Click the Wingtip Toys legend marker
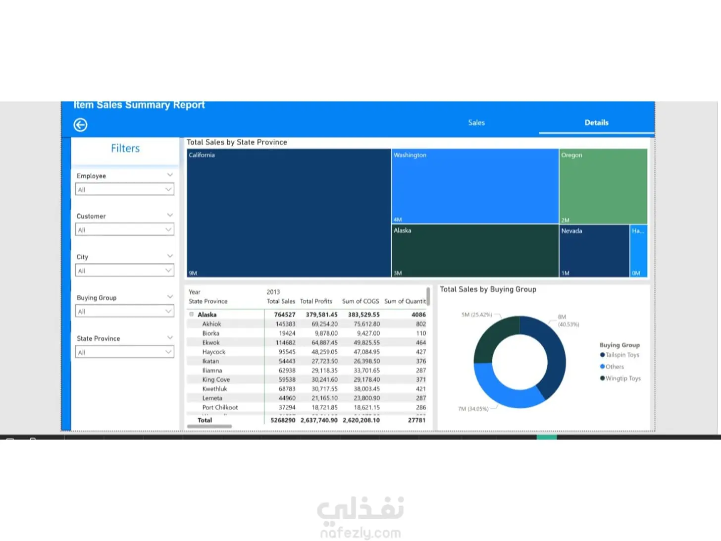 coord(602,378)
